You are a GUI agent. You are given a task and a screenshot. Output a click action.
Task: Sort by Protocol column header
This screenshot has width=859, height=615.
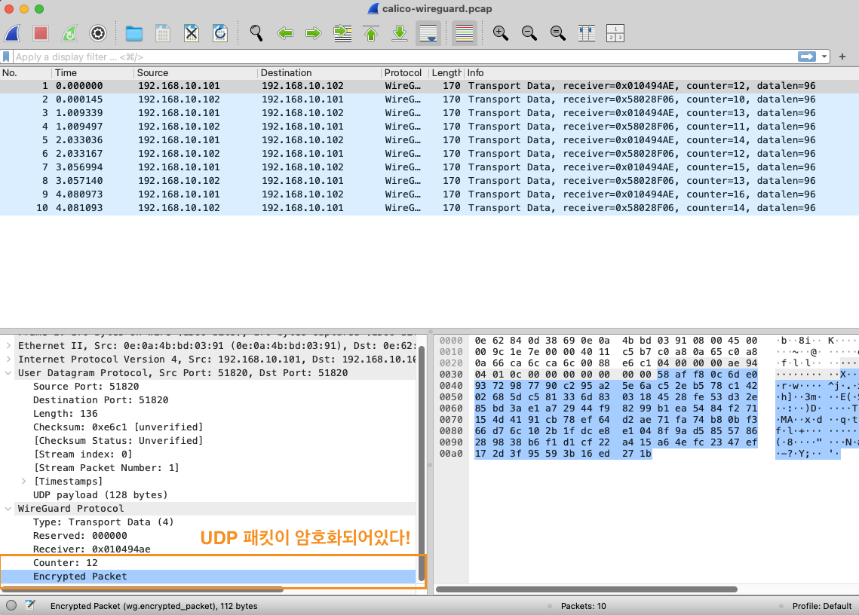pyautogui.click(x=404, y=73)
